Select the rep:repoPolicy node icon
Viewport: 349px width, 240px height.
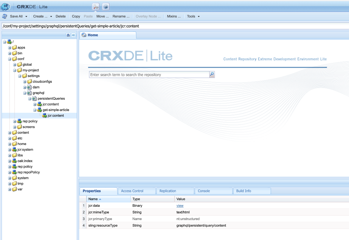coord(14,172)
